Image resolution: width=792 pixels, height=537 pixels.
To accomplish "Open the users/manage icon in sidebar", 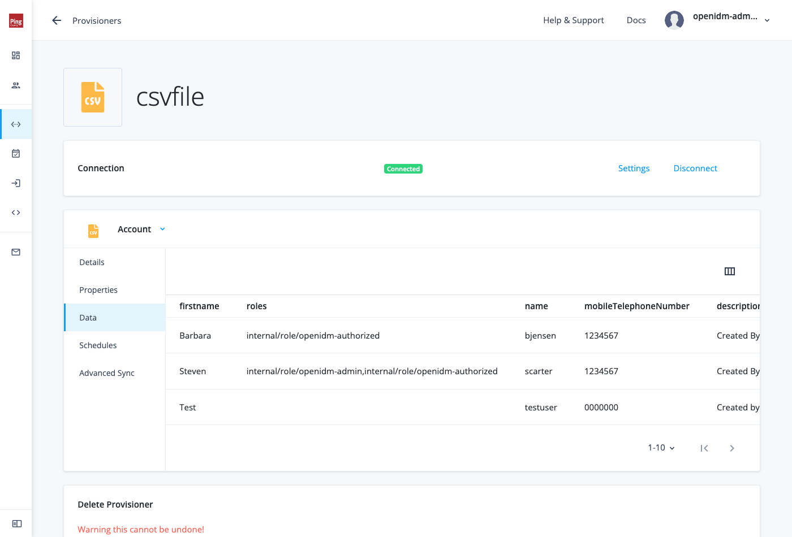I will (16, 85).
